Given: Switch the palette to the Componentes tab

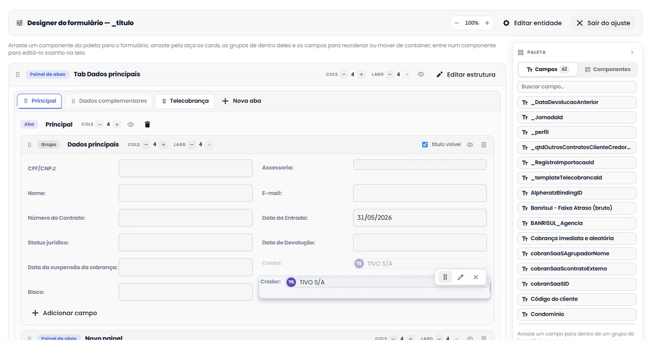Looking at the screenshot, I should tap(607, 69).
